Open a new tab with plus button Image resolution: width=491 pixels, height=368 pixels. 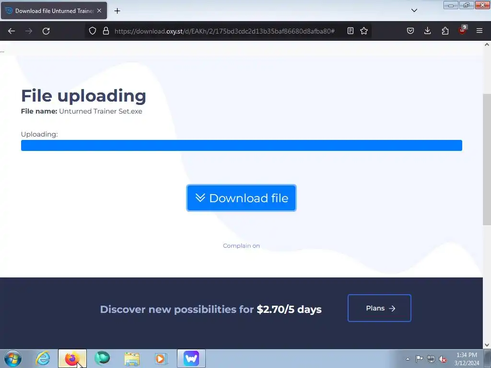click(x=117, y=11)
